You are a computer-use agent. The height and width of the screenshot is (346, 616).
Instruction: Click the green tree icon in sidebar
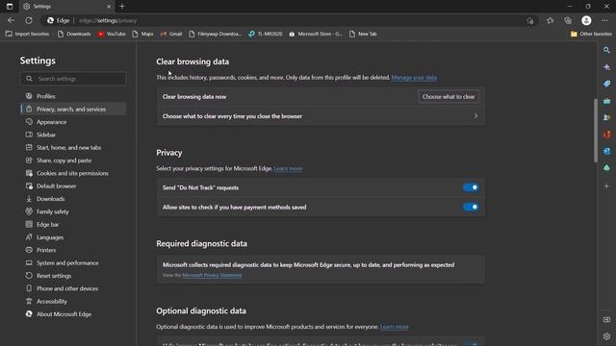pyautogui.click(x=606, y=168)
